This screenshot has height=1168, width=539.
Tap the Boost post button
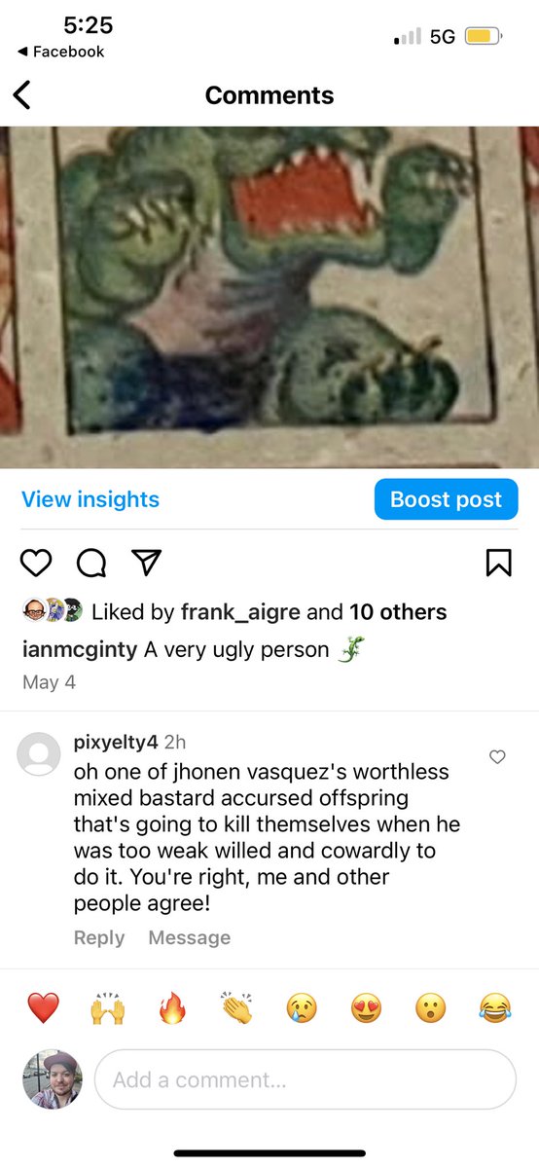tap(446, 499)
